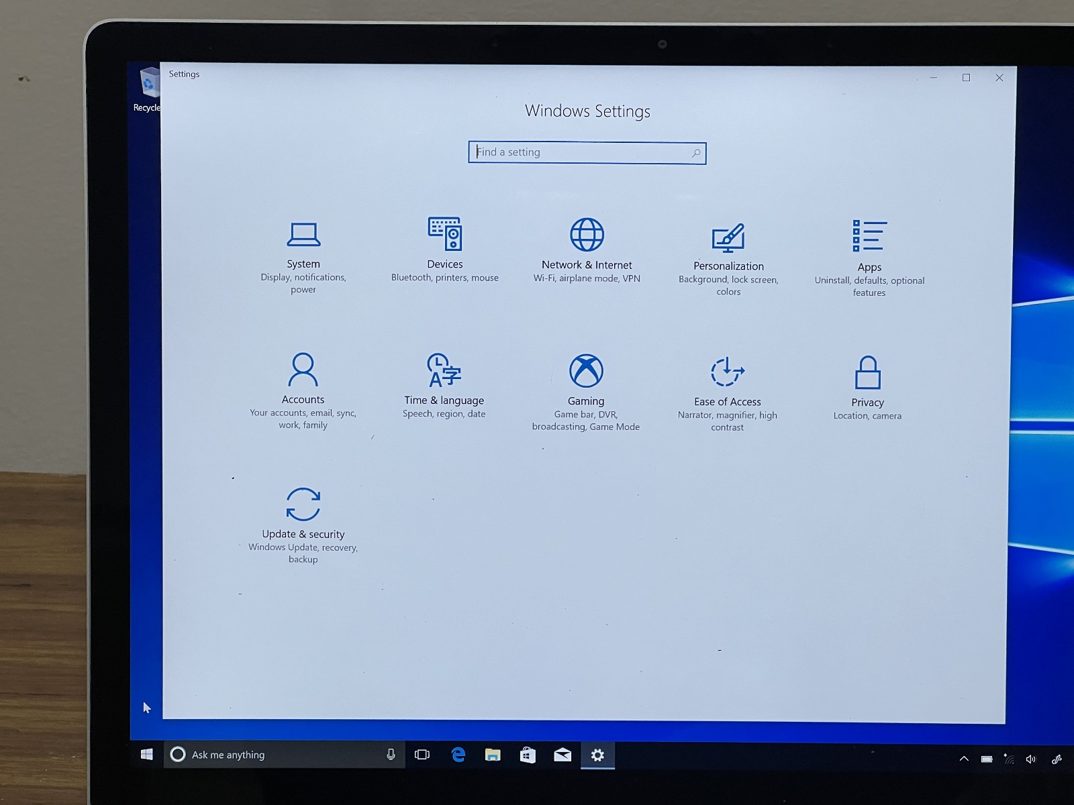Click the Cortana 'Ask me anything' box
This screenshot has height=805, width=1074.
click(x=284, y=755)
